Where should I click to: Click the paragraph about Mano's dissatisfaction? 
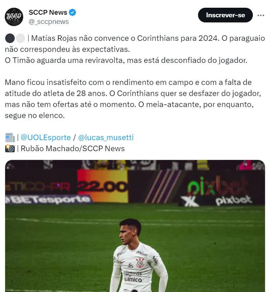click(x=133, y=99)
